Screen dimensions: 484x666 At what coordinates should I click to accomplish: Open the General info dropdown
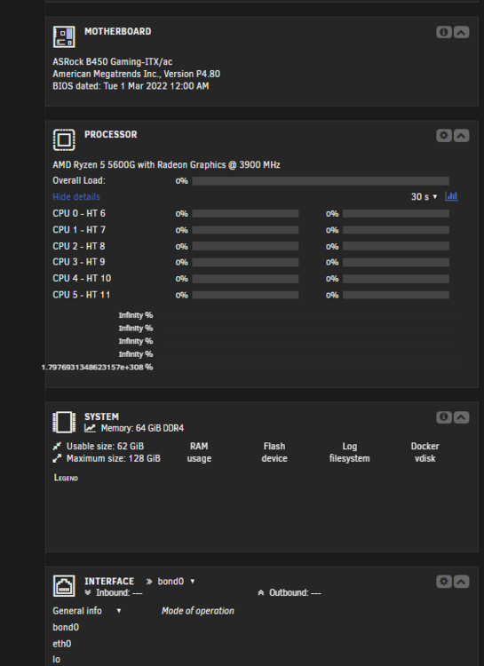click(87, 611)
